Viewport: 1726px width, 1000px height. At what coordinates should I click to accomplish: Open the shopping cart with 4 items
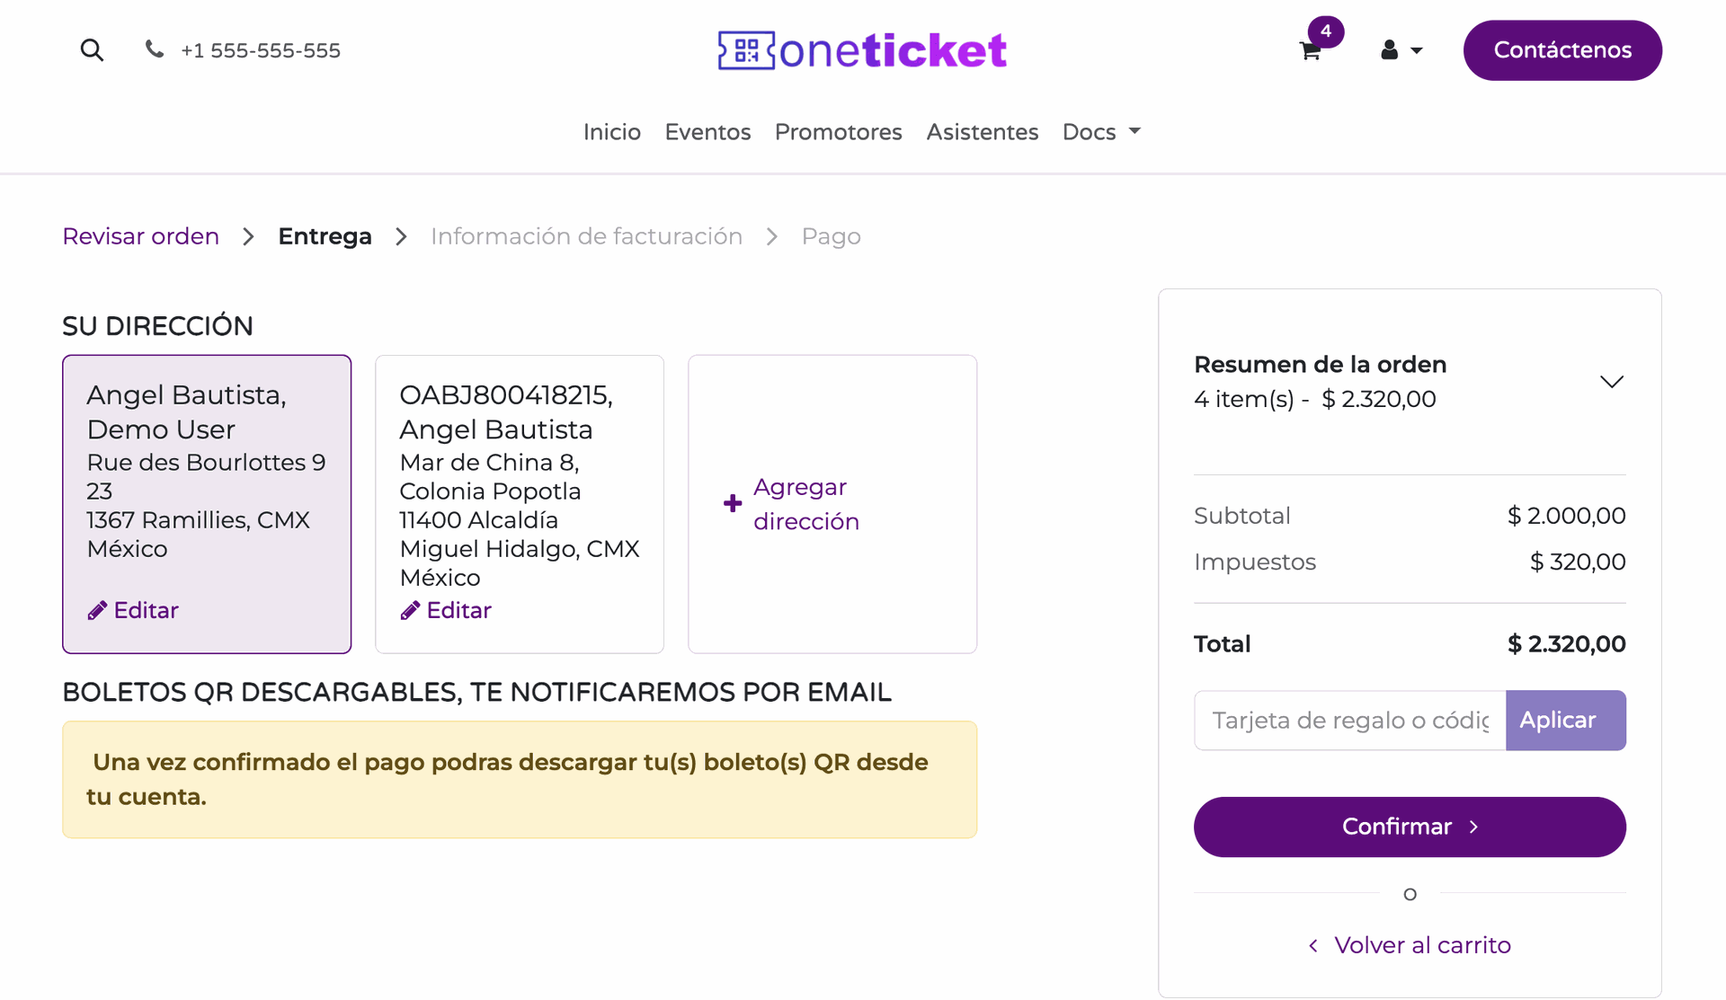tap(1310, 51)
